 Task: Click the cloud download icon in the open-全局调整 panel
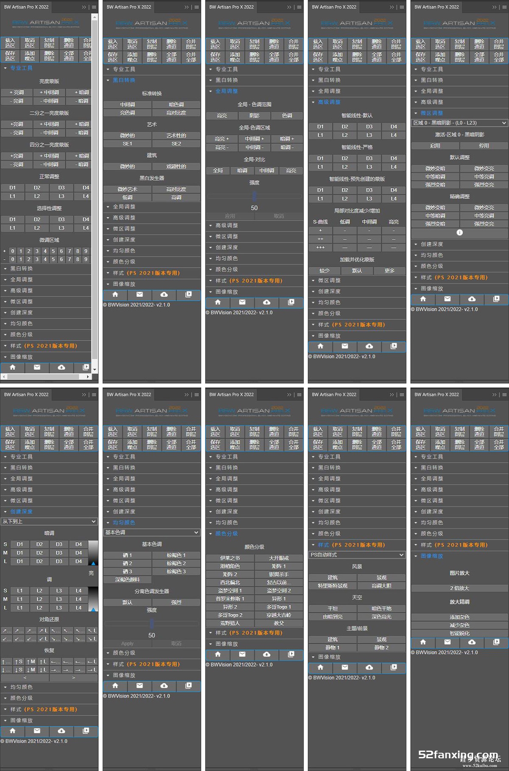[267, 302]
